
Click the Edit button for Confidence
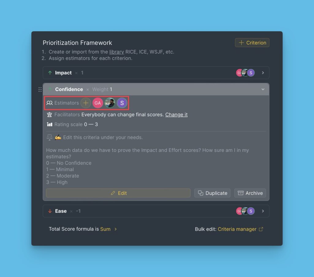pos(118,193)
